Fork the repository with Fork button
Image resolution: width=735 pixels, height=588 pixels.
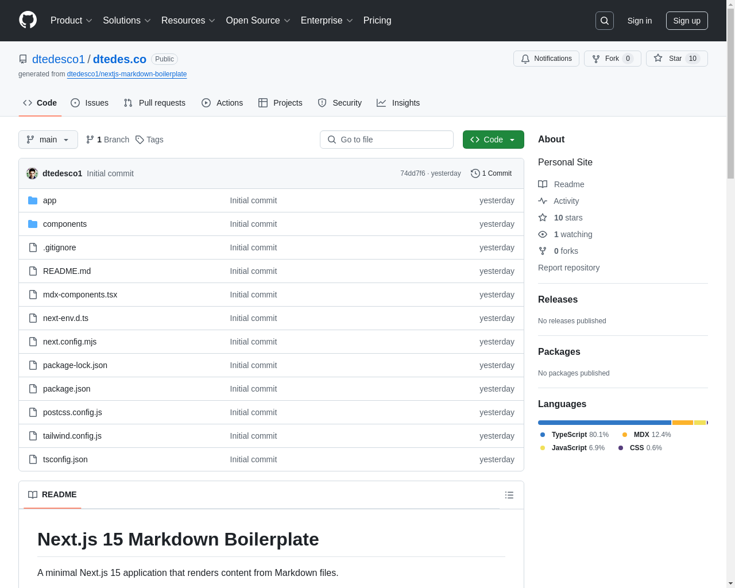tap(613, 59)
